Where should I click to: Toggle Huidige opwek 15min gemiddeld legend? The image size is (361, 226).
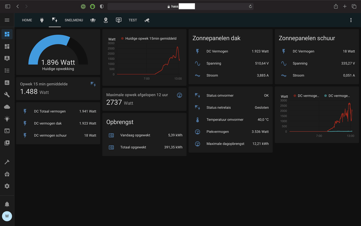click(x=149, y=38)
